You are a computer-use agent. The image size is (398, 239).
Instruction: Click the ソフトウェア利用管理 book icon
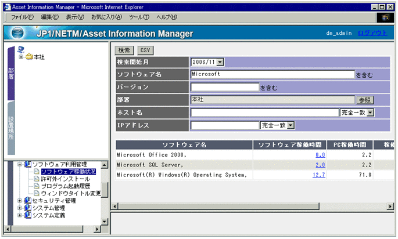click(x=27, y=164)
